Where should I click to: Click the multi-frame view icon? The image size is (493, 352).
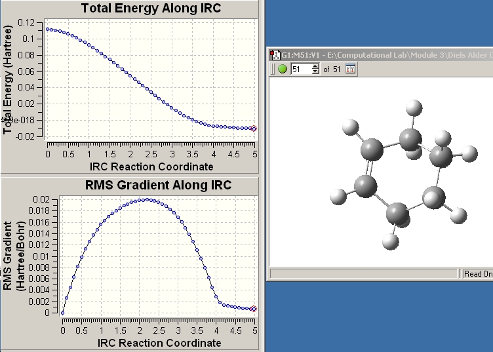pos(350,69)
